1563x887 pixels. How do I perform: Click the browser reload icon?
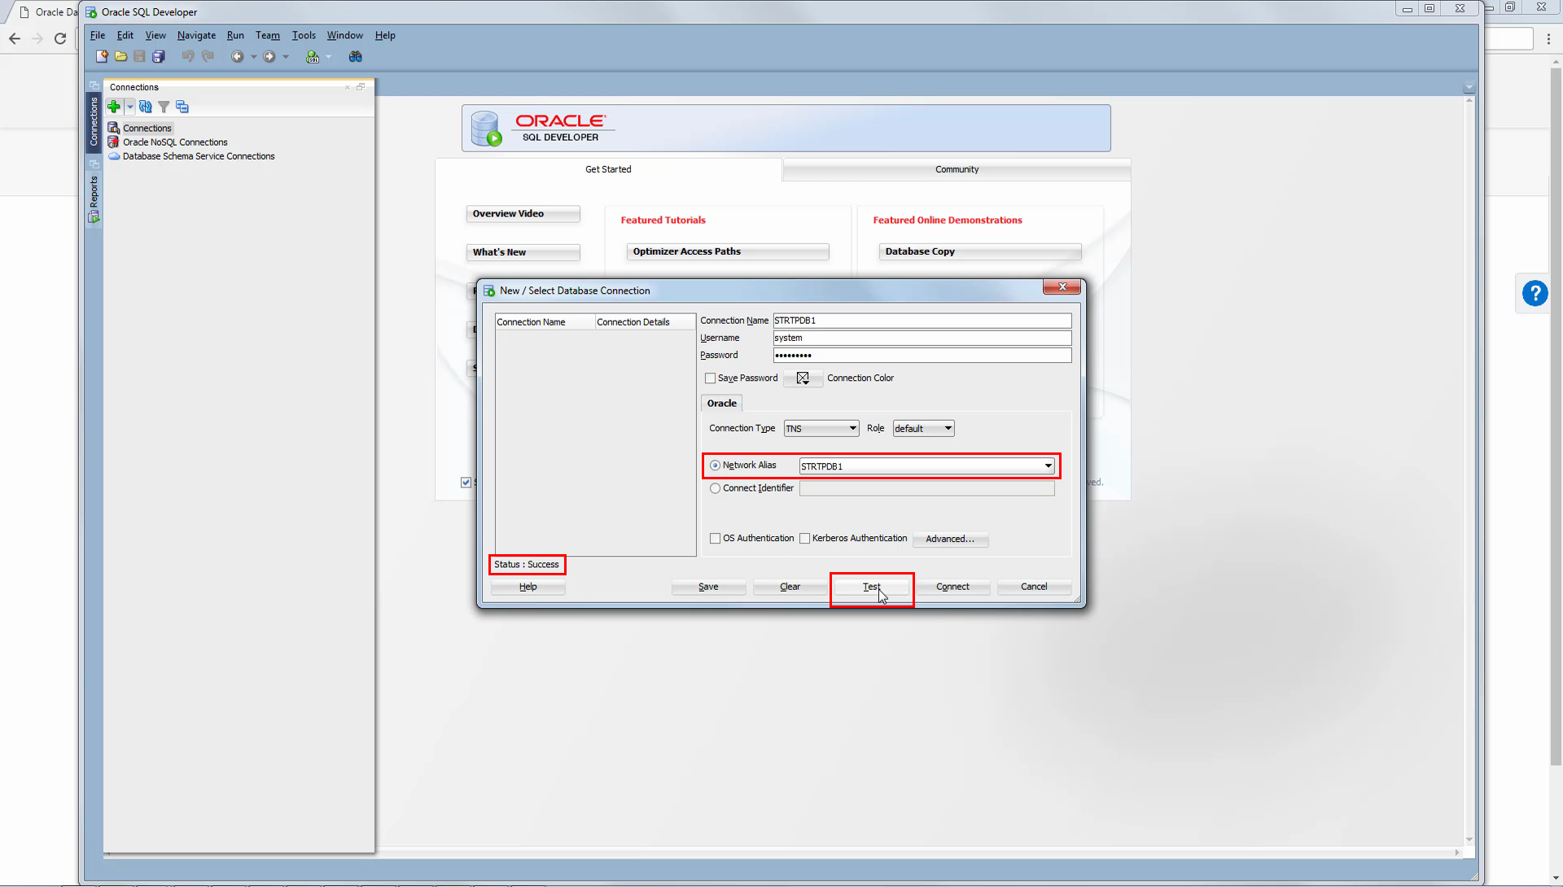pos(60,38)
